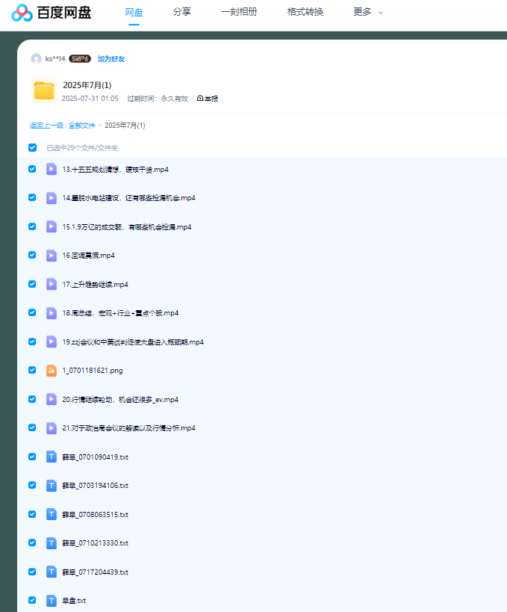Open file name 1_0701181621.png

[93, 371]
